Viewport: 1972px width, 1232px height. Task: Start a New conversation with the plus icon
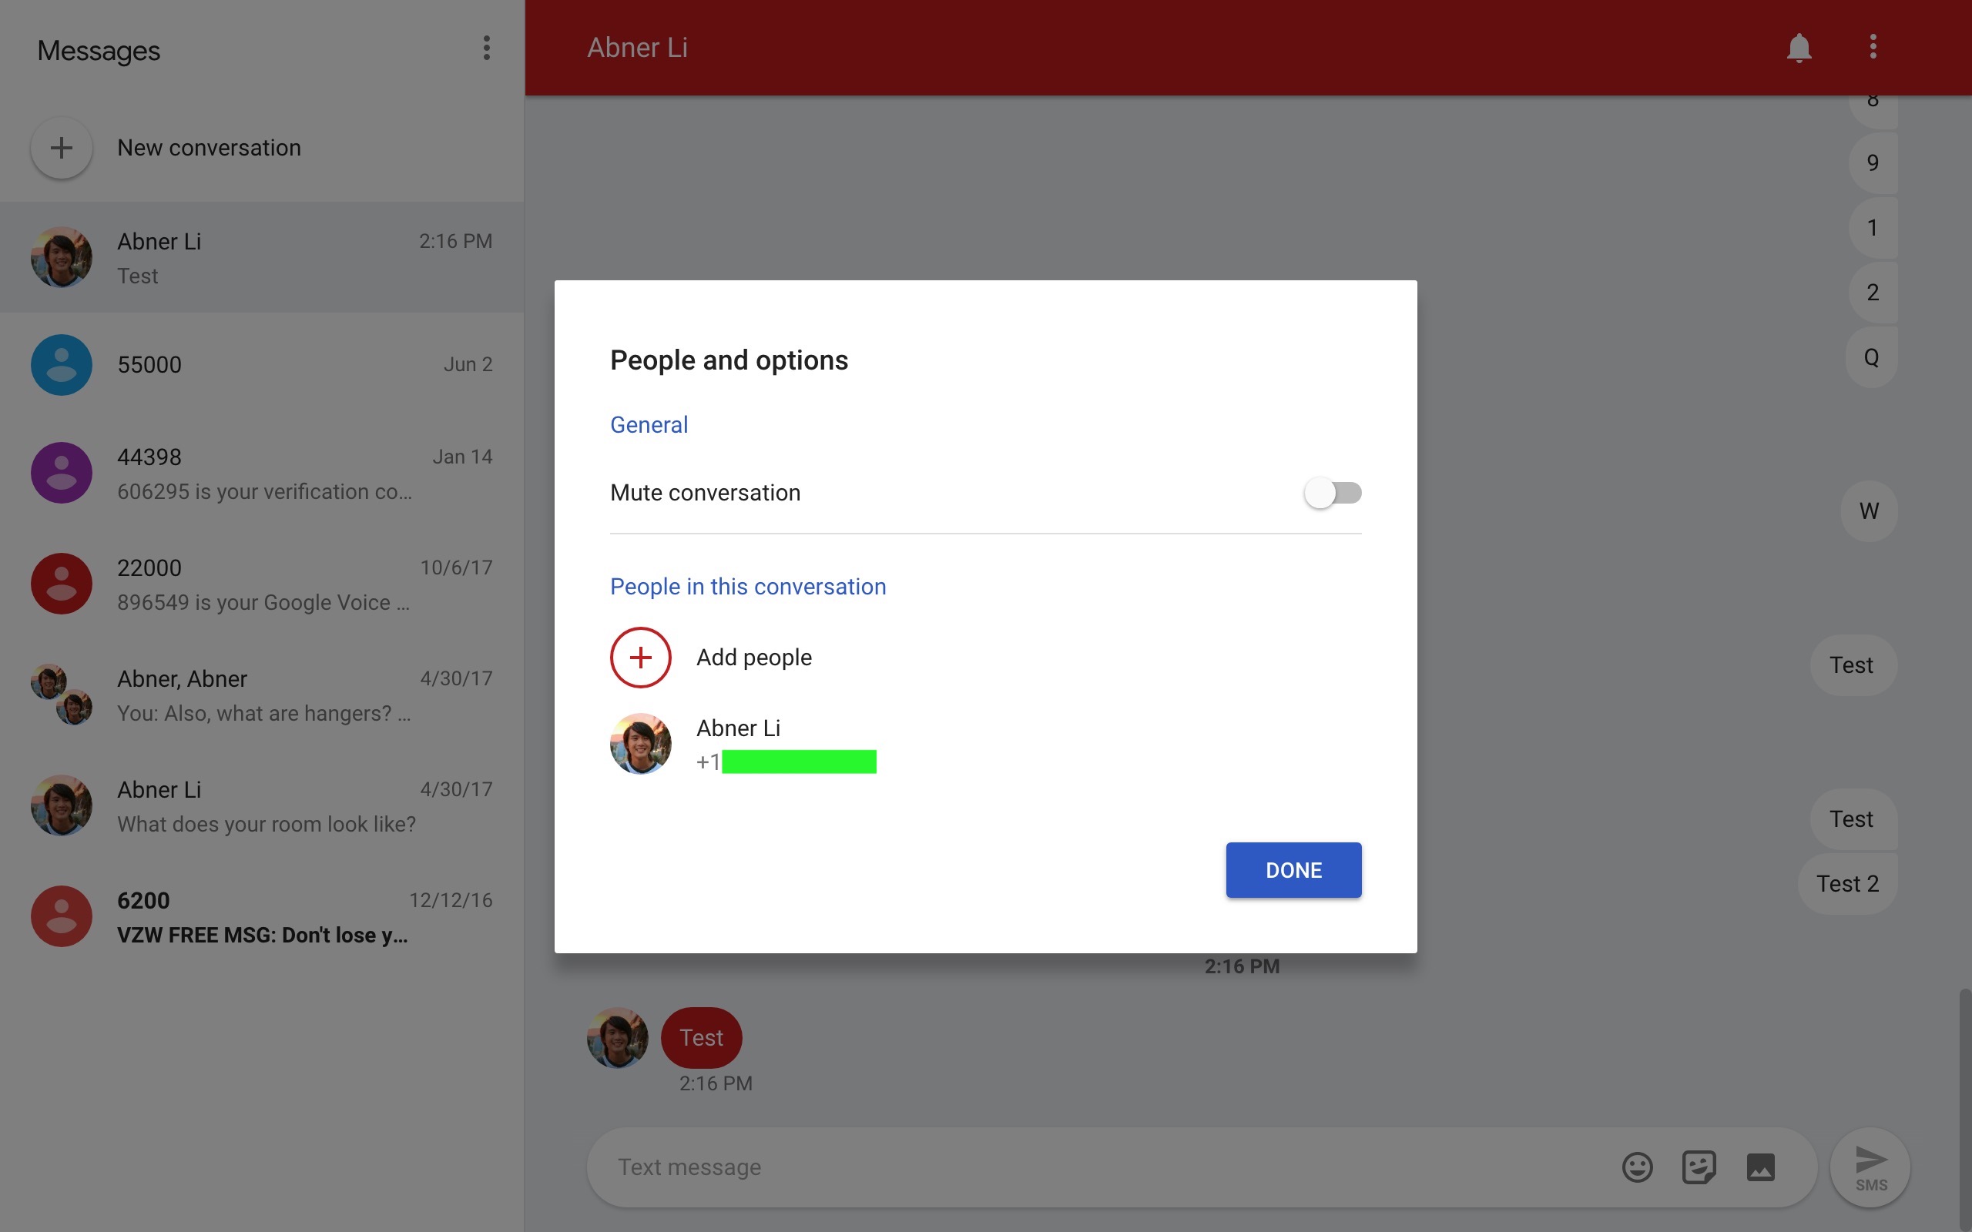(61, 148)
